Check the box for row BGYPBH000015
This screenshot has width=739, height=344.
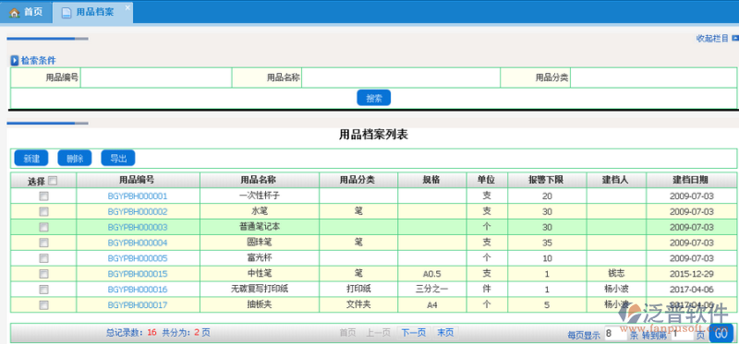tap(43, 273)
